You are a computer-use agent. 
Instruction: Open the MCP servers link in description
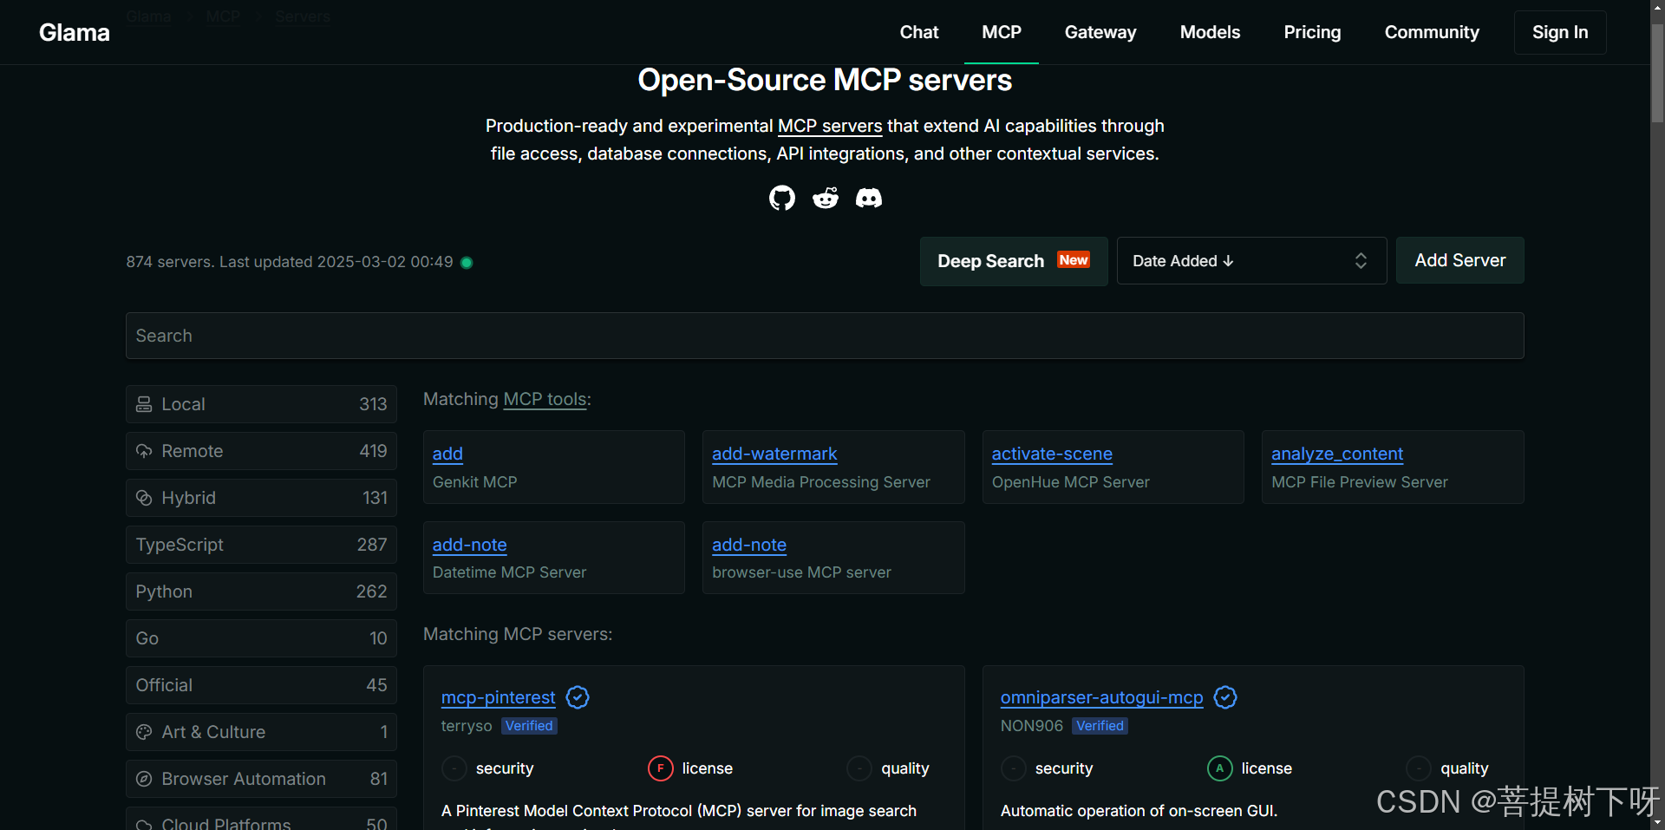(x=830, y=127)
